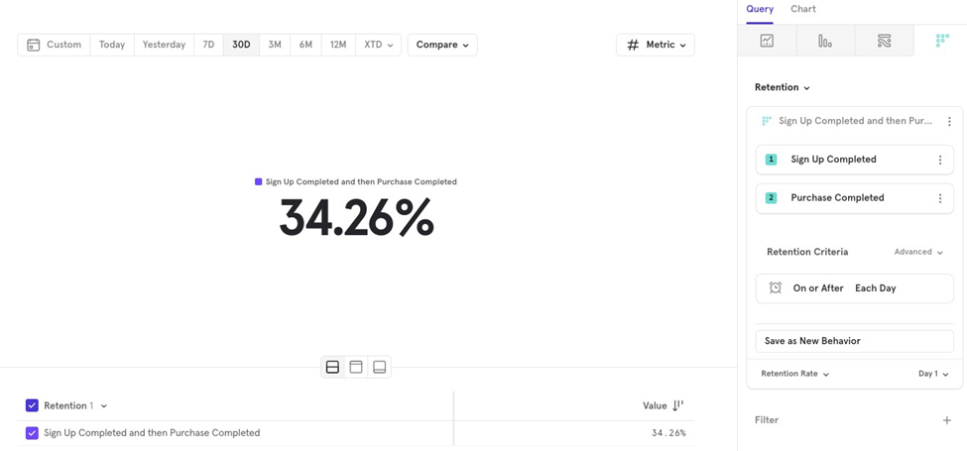Expand the Day 1 dropdown
Screen dimensions: 967x451
(933, 374)
